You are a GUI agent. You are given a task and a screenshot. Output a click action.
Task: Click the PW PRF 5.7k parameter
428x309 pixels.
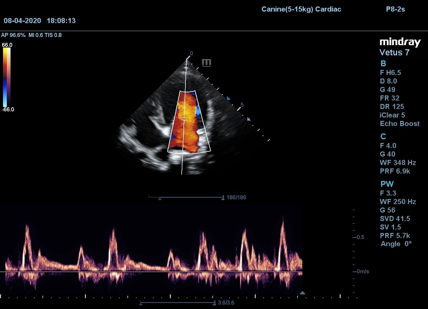(395, 235)
